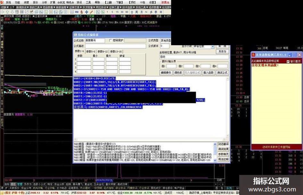The width and height of the screenshot is (303, 195).
Task: Click the back arrow toolbar icon
Action: [3, 12]
